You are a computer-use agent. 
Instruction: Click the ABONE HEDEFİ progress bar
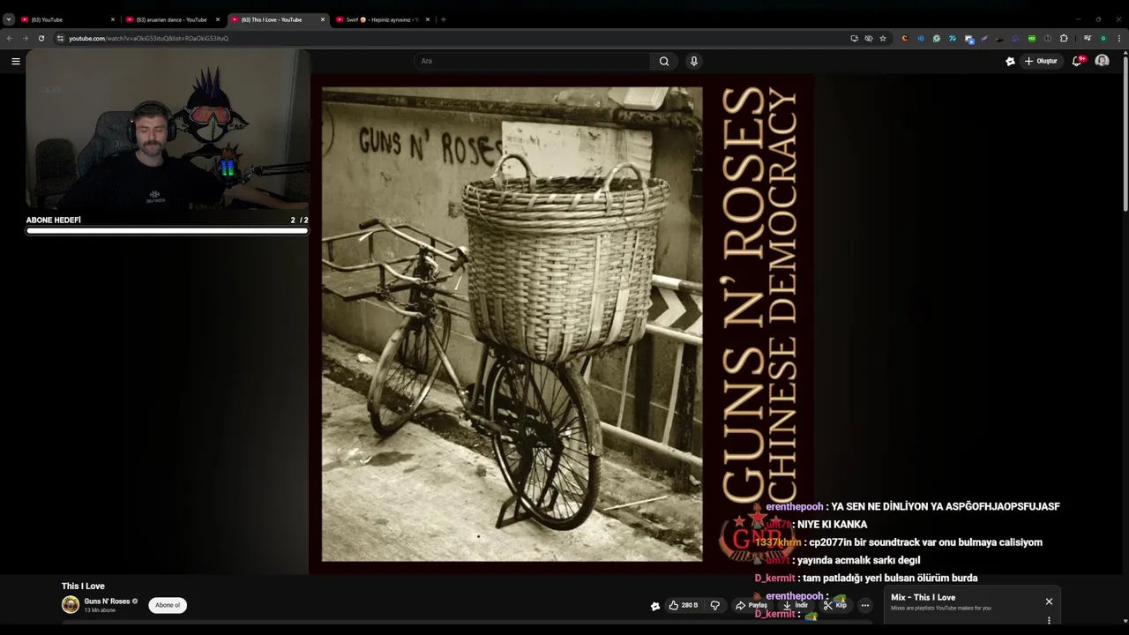pos(167,231)
